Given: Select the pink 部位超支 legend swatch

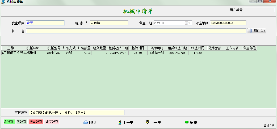Looking at the screenshot, I should (52, 121).
